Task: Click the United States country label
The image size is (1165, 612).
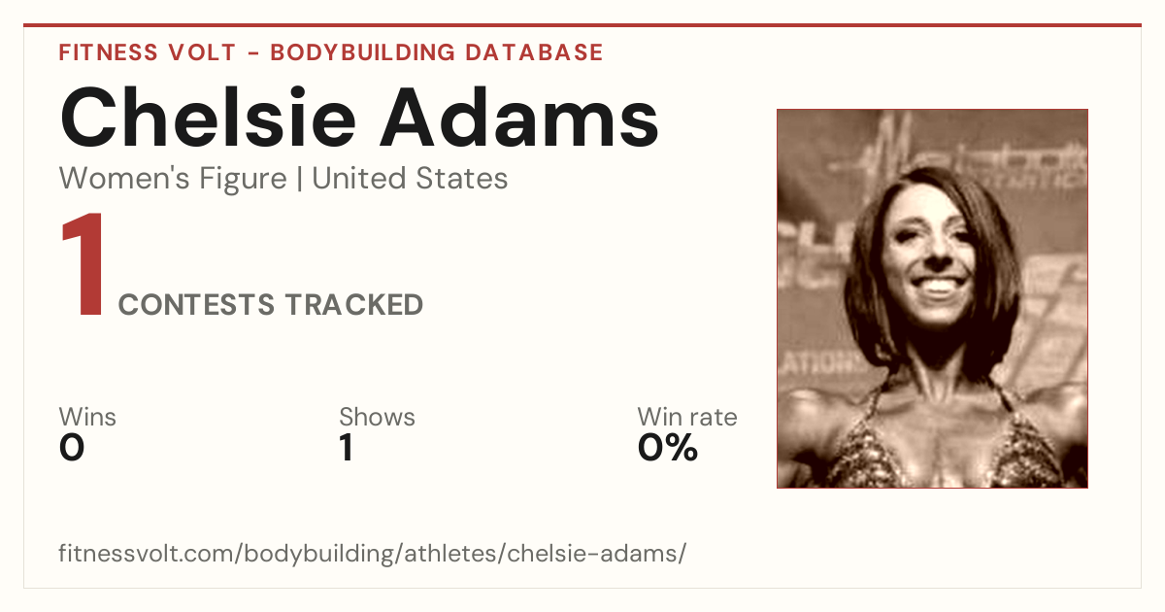Action: [410, 179]
